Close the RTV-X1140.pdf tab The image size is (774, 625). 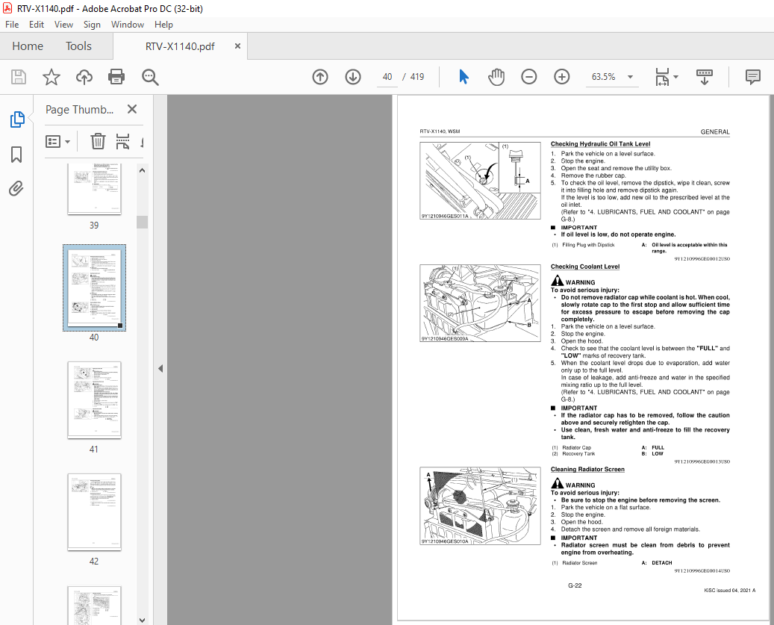237,46
